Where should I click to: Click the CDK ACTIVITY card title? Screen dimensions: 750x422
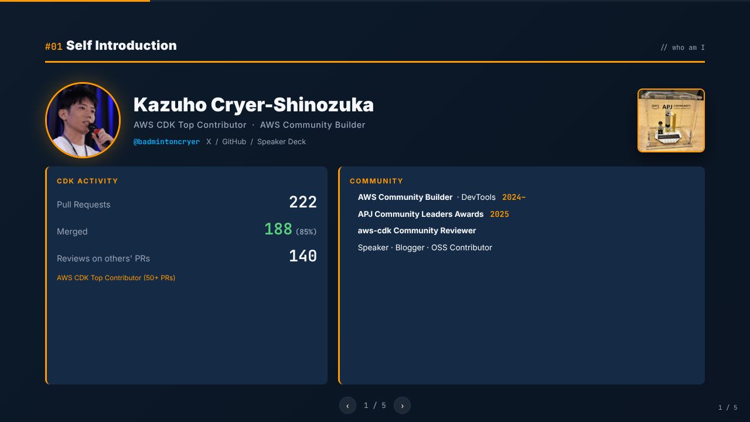87,181
